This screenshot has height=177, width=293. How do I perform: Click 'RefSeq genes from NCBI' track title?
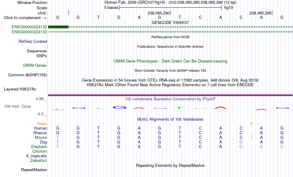[x=170, y=37]
